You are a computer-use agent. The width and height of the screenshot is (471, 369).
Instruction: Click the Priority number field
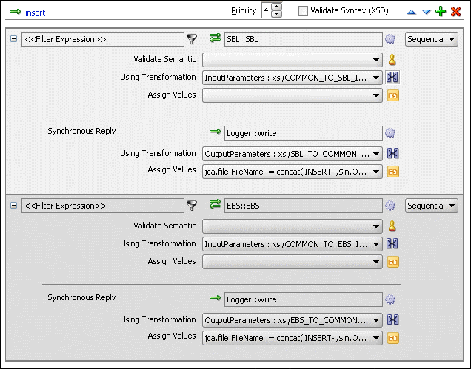click(x=267, y=10)
